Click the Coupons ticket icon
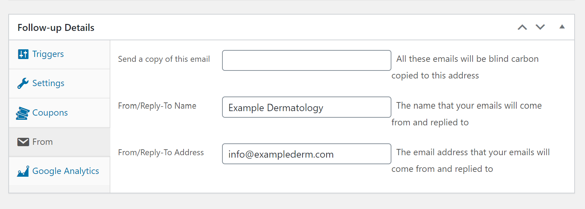The image size is (585, 209). [23, 113]
